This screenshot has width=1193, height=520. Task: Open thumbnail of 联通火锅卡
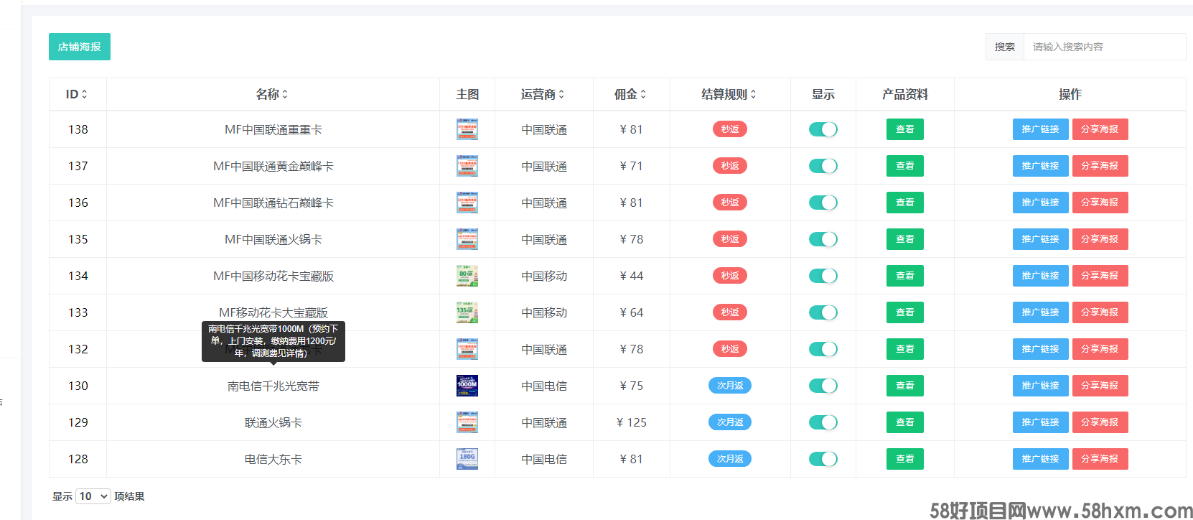point(467,422)
